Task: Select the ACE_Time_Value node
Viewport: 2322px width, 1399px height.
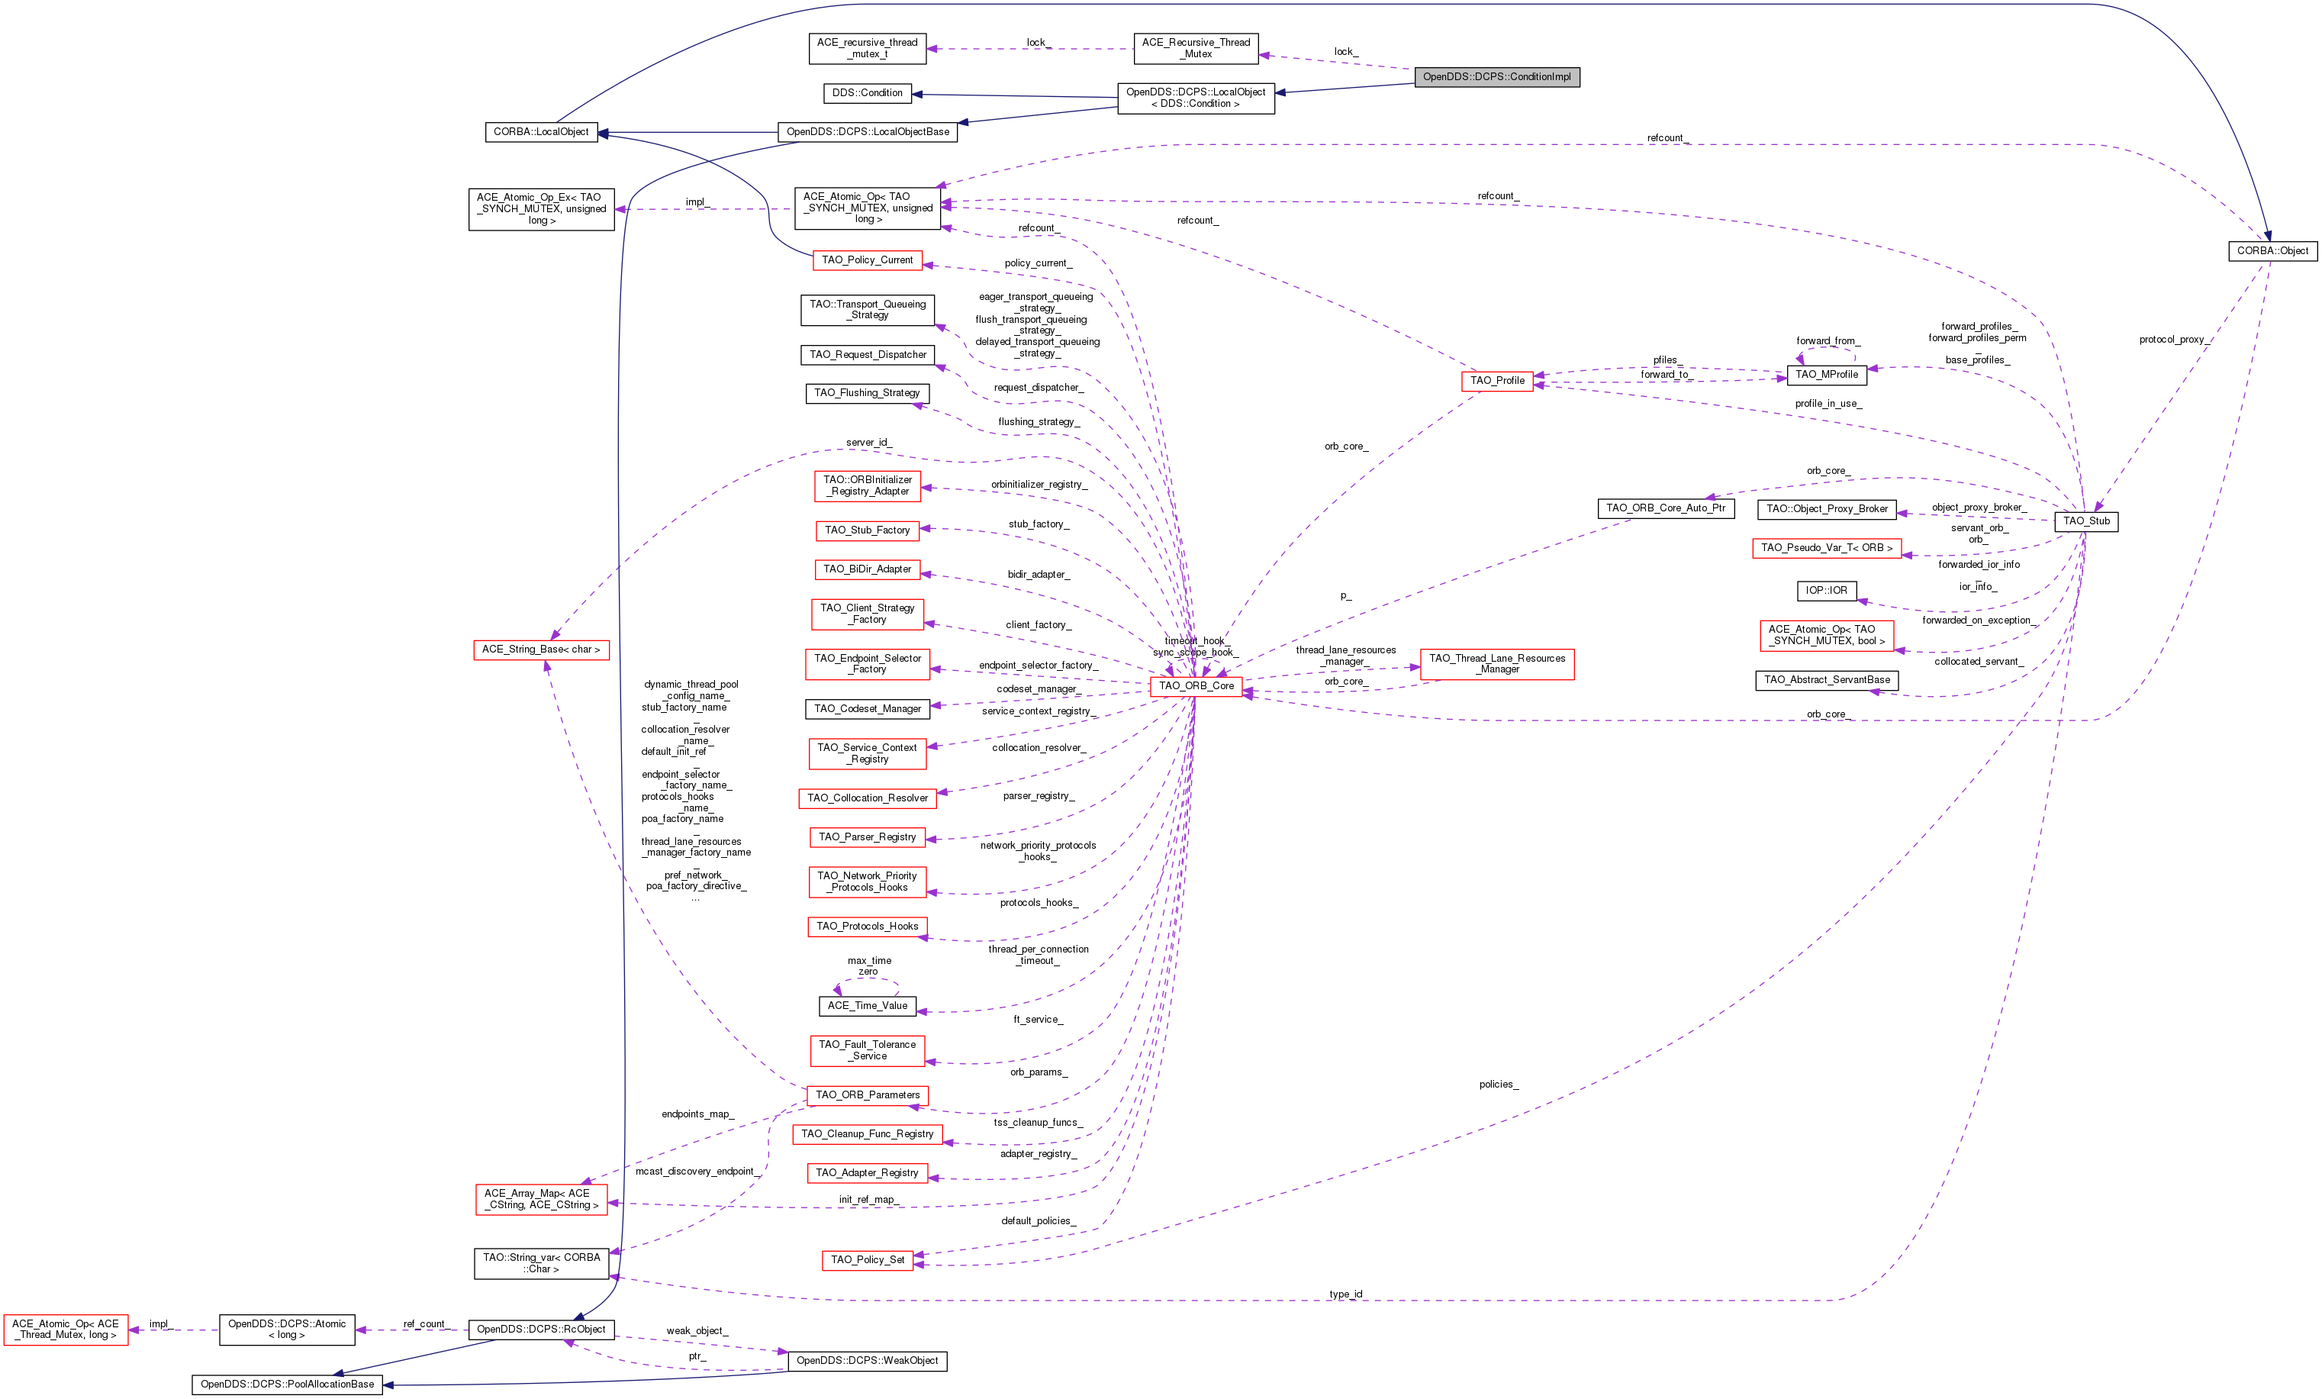Action: tap(867, 1006)
